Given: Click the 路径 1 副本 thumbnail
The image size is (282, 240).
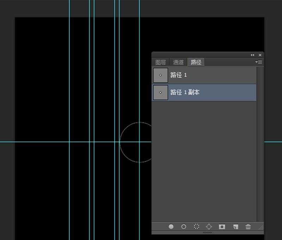Looking at the screenshot, I should [161, 92].
